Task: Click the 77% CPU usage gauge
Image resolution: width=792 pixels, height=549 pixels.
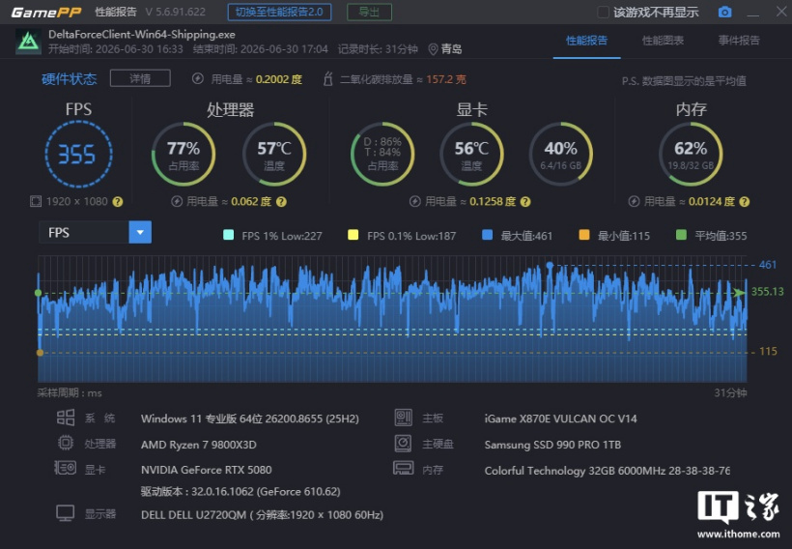Action: (x=184, y=155)
